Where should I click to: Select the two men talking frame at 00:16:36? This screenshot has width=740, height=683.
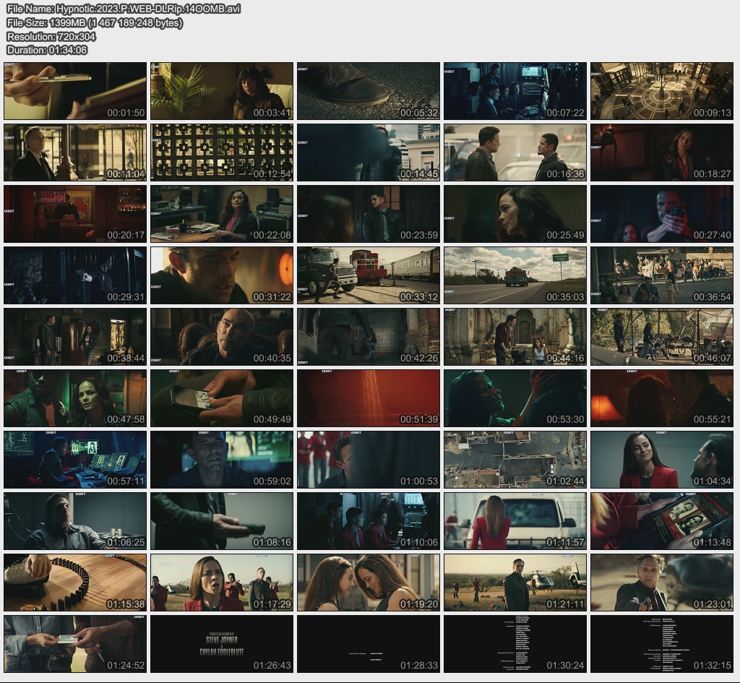(515, 153)
